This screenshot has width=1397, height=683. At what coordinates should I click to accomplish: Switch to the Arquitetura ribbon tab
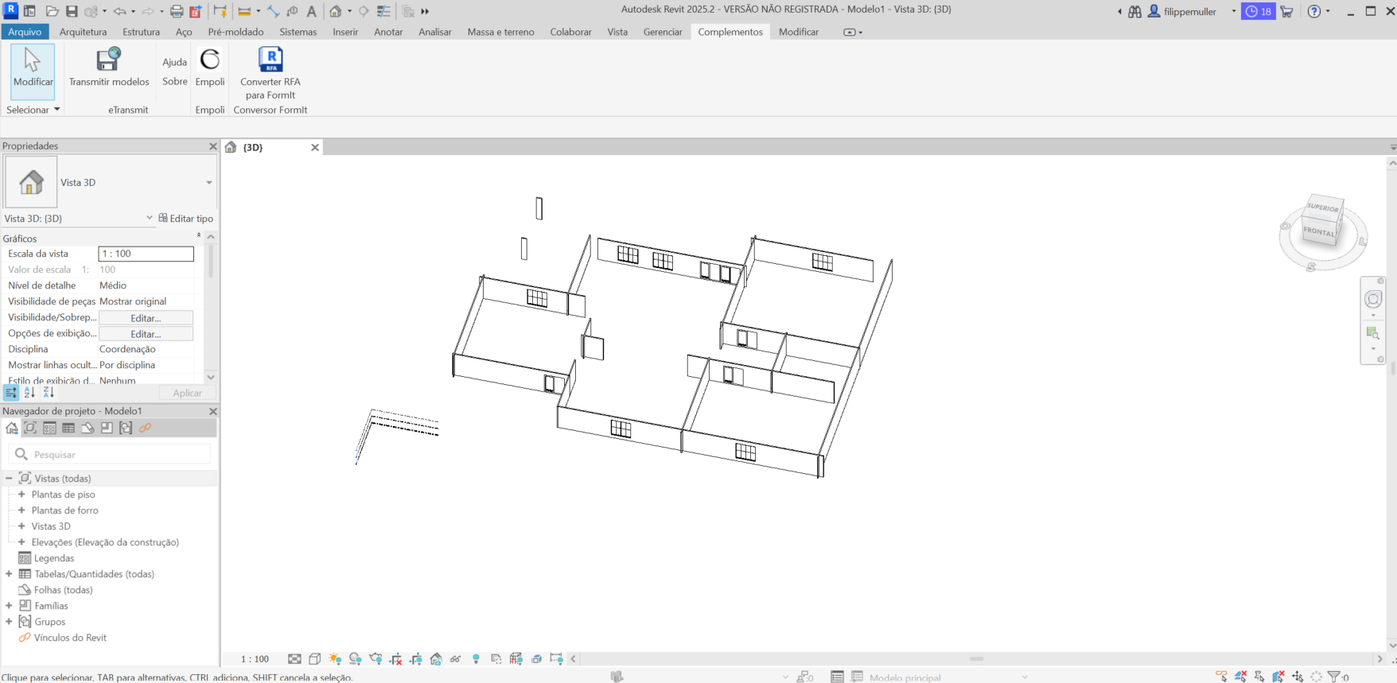[83, 32]
